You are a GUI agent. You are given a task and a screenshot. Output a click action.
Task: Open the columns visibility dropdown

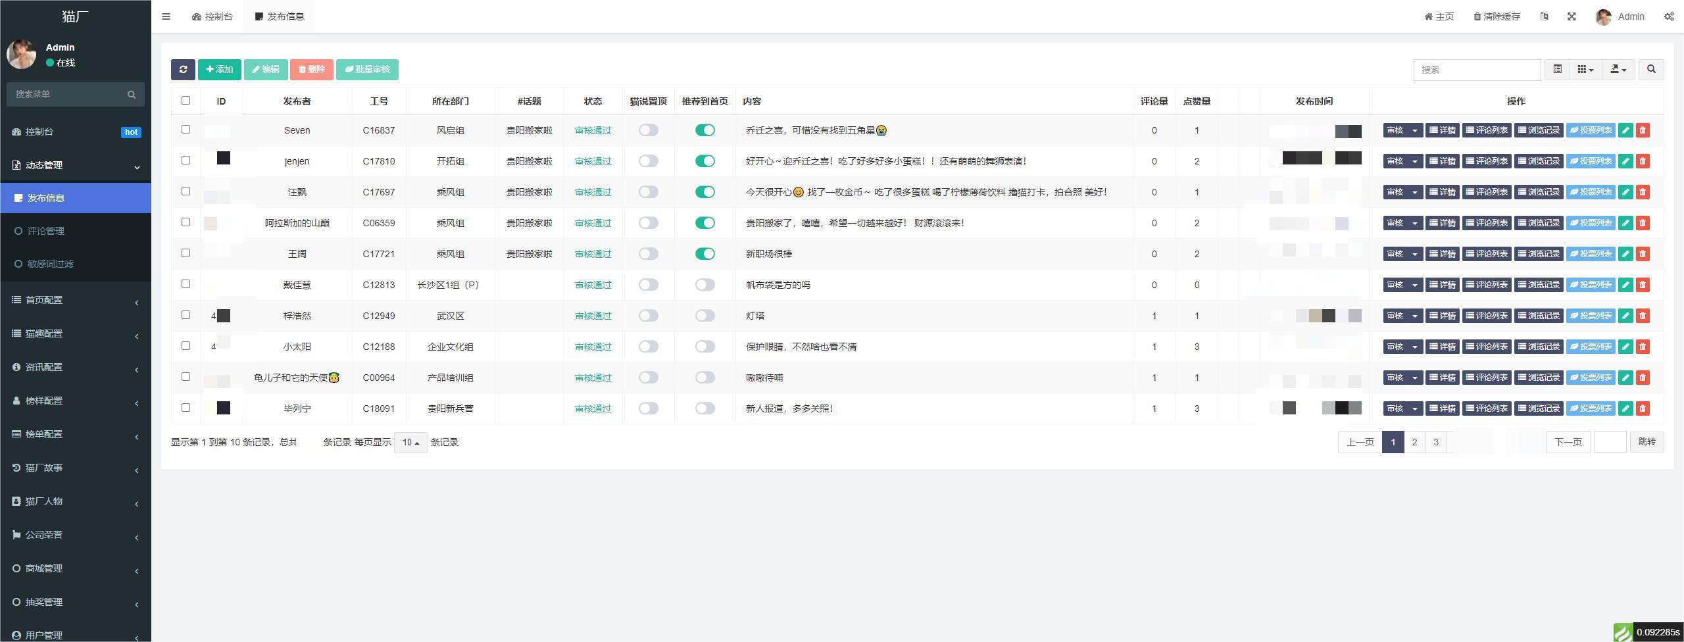[1585, 70]
